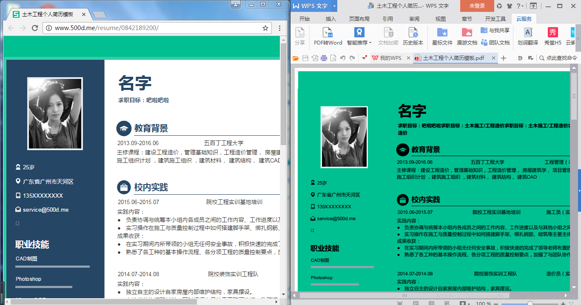Open the 引用 ribbon tab
Image resolution: width=581 pixels, height=305 pixels.
[x=388, y=19]
